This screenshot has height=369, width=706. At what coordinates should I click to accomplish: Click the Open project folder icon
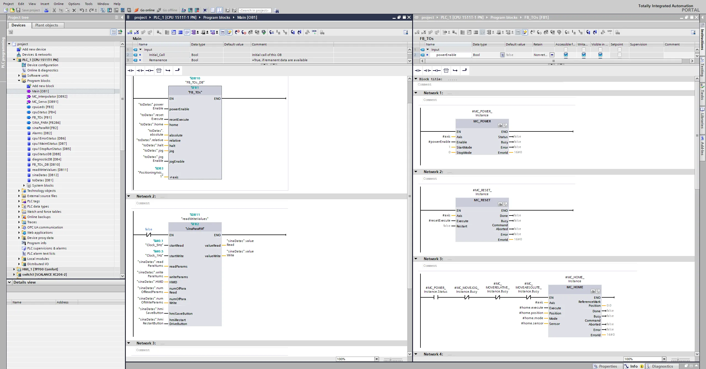click(12, 10)
